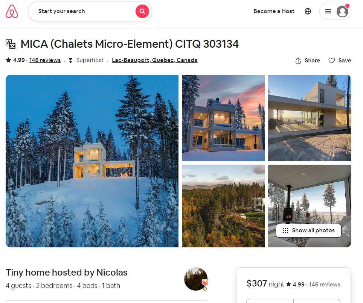
Task: Open the hamburger user menu
Action: coord(328,11)
